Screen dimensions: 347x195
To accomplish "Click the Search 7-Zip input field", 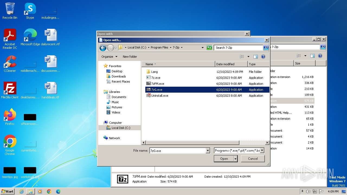I will pos(239,48).
